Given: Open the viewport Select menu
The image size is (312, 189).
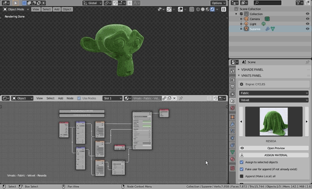Looking at the screenshot, I should pos(47,9).
